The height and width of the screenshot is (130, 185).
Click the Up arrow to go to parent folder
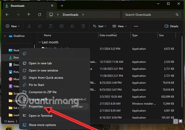(x=29, y=15)
